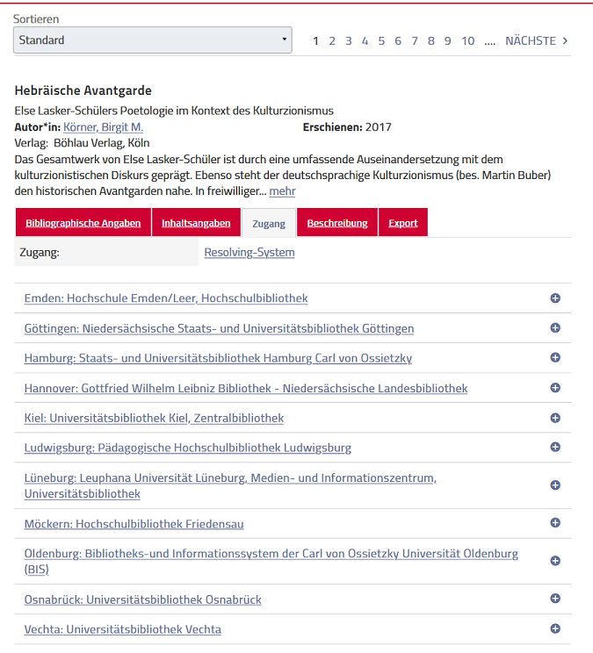Screen dimensions: 593x653
Task: Expand Möckern Friedensau plus icon
Action: click(x=555, y=523)
